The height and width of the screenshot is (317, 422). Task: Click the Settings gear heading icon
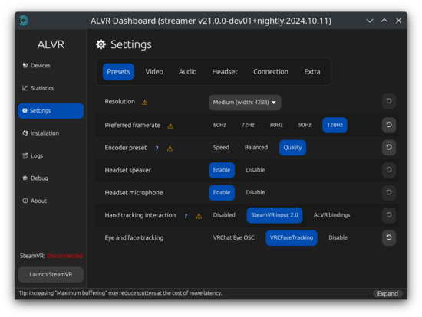click(x=101, y=44)
